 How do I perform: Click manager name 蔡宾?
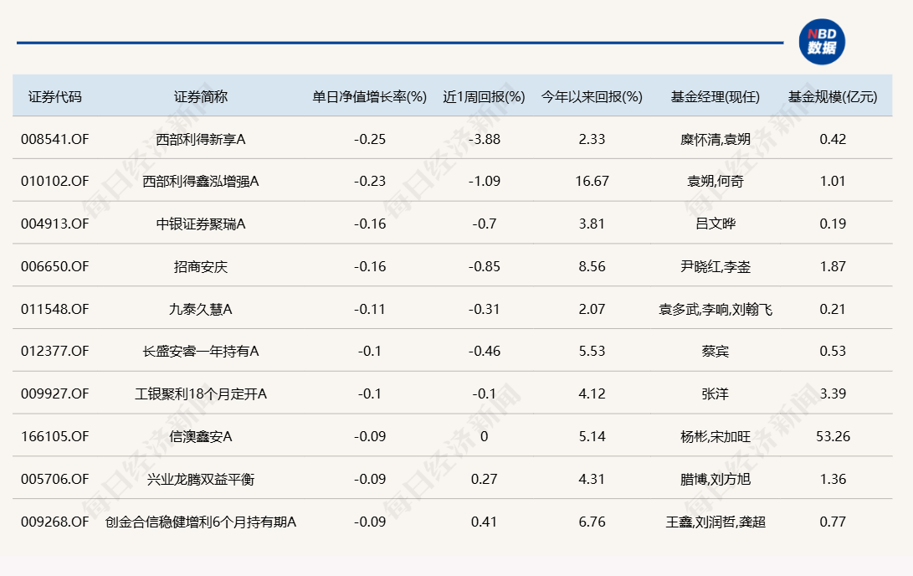click(716, 351)
